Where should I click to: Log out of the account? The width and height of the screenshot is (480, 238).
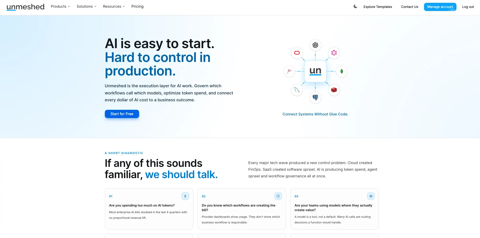(468, 7)
